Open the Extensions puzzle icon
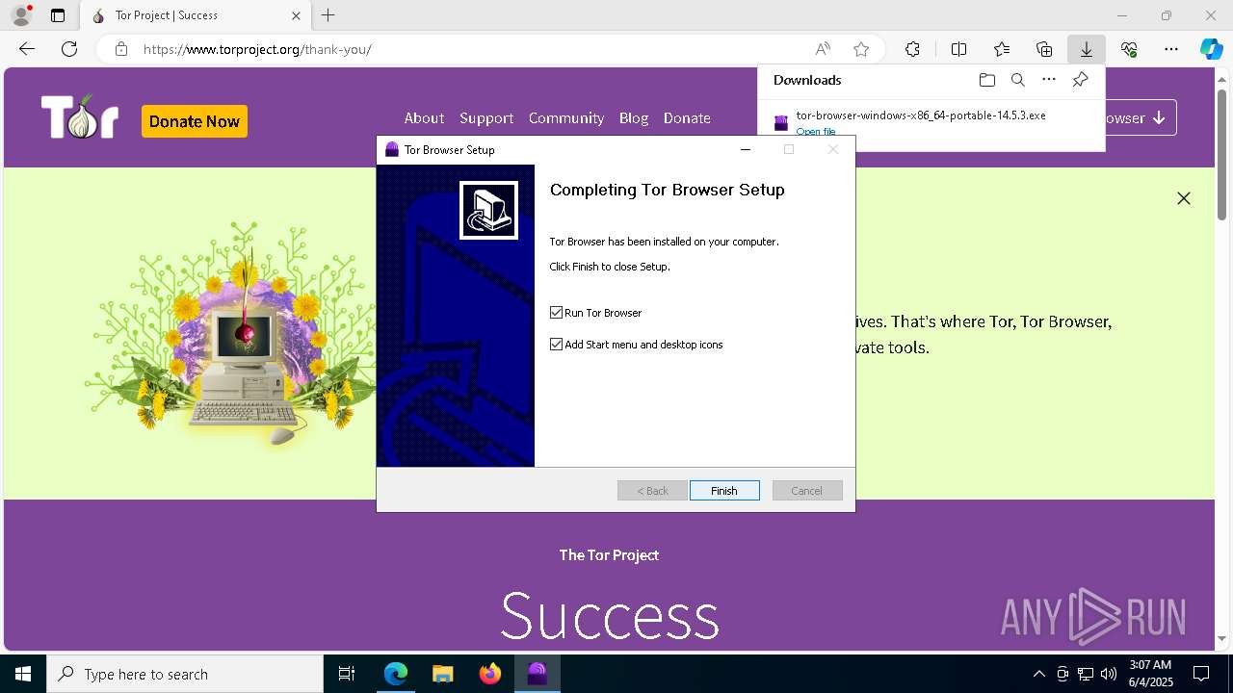 912,49
